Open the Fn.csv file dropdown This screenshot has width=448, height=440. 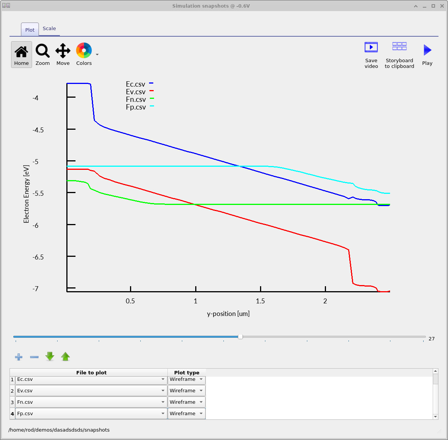(x=91, y=402)
